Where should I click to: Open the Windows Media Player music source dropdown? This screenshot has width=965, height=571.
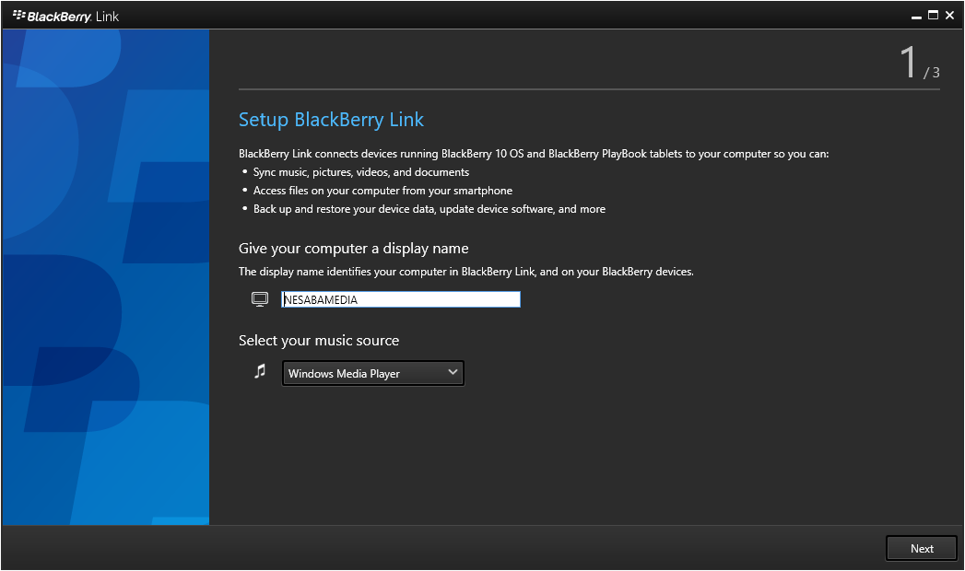coord(372,373)
